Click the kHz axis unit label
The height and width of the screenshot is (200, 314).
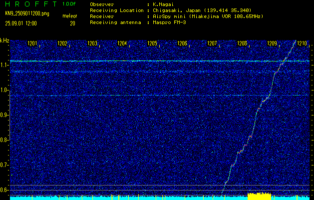coord(4,40)
